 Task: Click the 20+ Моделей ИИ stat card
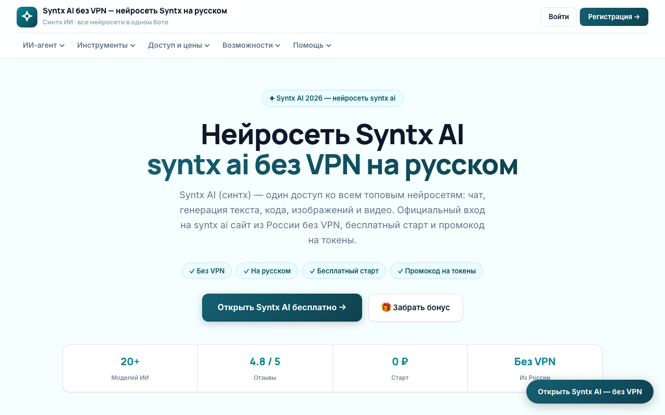click(x=130, y=368)
